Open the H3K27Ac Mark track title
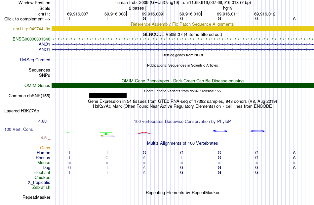The height and width of the screenshot is (205, 314). point(182,106)
